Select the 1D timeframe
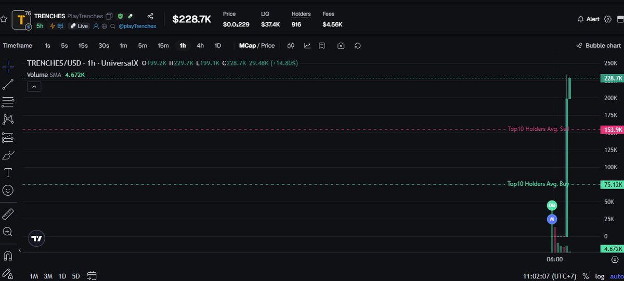The height and width of the screenshot is (281, 624). (x=218, y=46)
